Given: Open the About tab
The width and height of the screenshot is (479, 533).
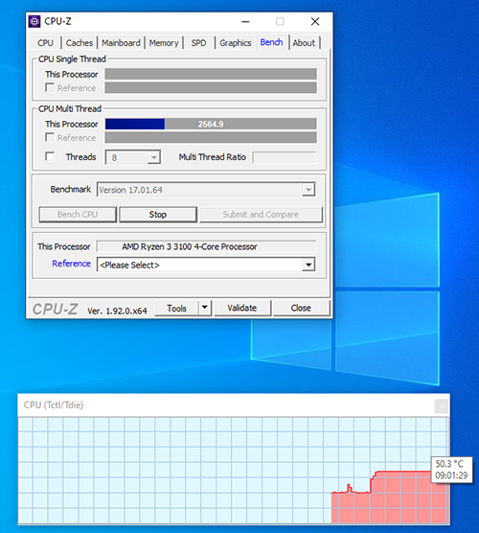Looking at the screenshot, I should coord(304,43).
